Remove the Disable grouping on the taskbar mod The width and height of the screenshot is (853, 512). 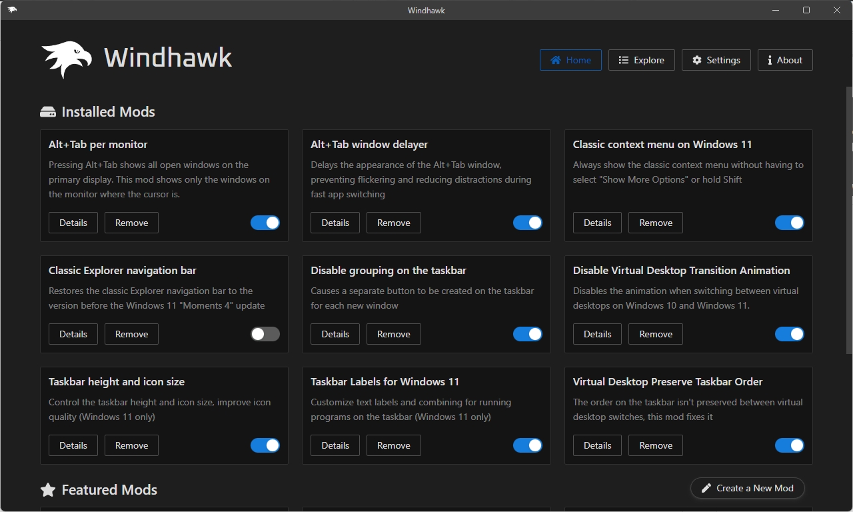point(393,334)
